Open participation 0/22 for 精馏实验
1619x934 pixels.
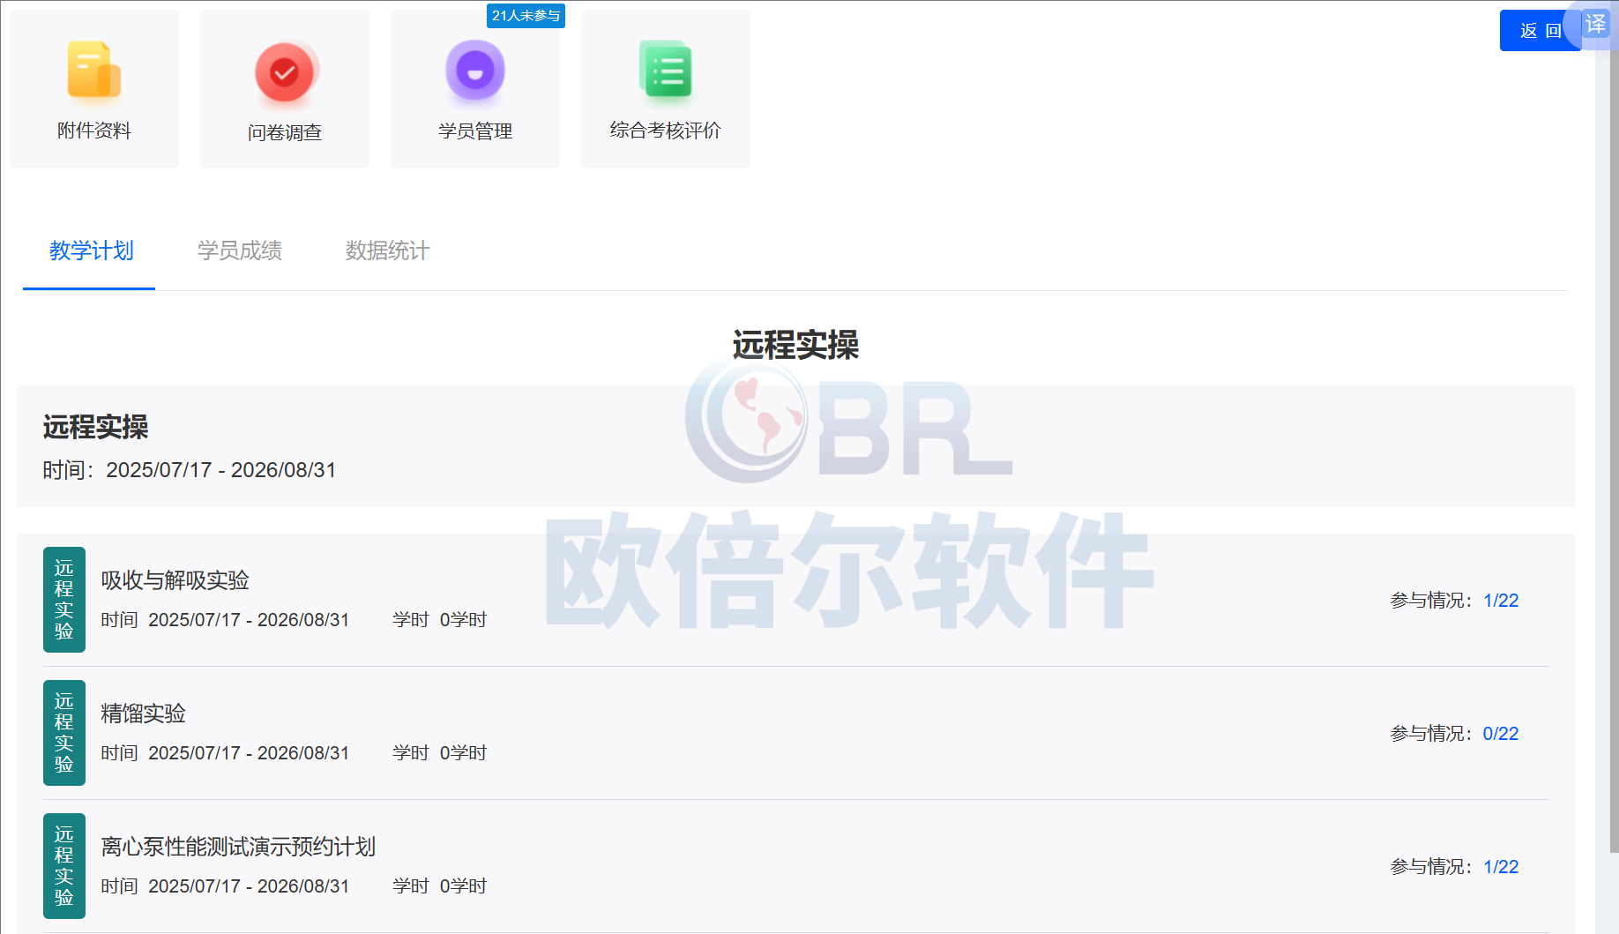(x=1501, y=734)
